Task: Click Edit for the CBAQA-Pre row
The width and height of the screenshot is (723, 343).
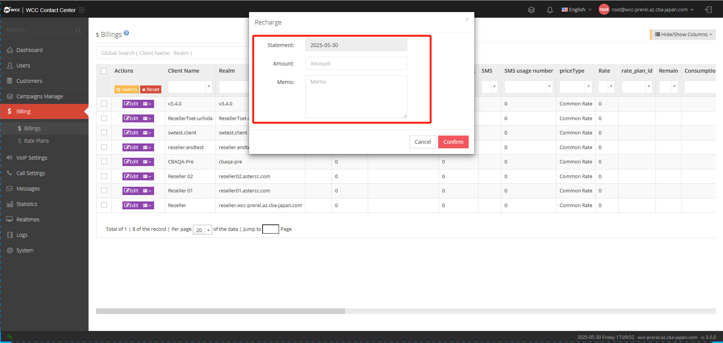Action: pyautogui.click(x=131, y=162)
